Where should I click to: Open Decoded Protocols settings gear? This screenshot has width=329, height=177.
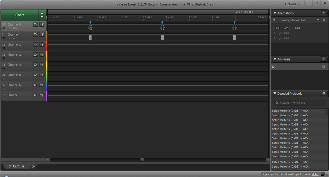coord(324,93)
